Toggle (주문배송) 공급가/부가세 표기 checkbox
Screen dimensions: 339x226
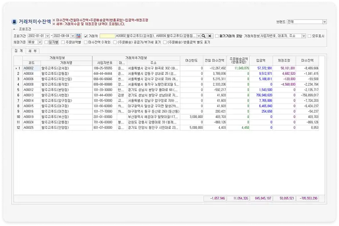pos(115,42)
